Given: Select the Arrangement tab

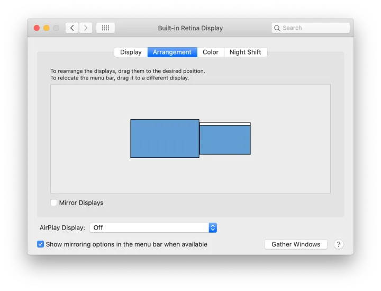Looking at the screenshot, I should click(172, 52).
